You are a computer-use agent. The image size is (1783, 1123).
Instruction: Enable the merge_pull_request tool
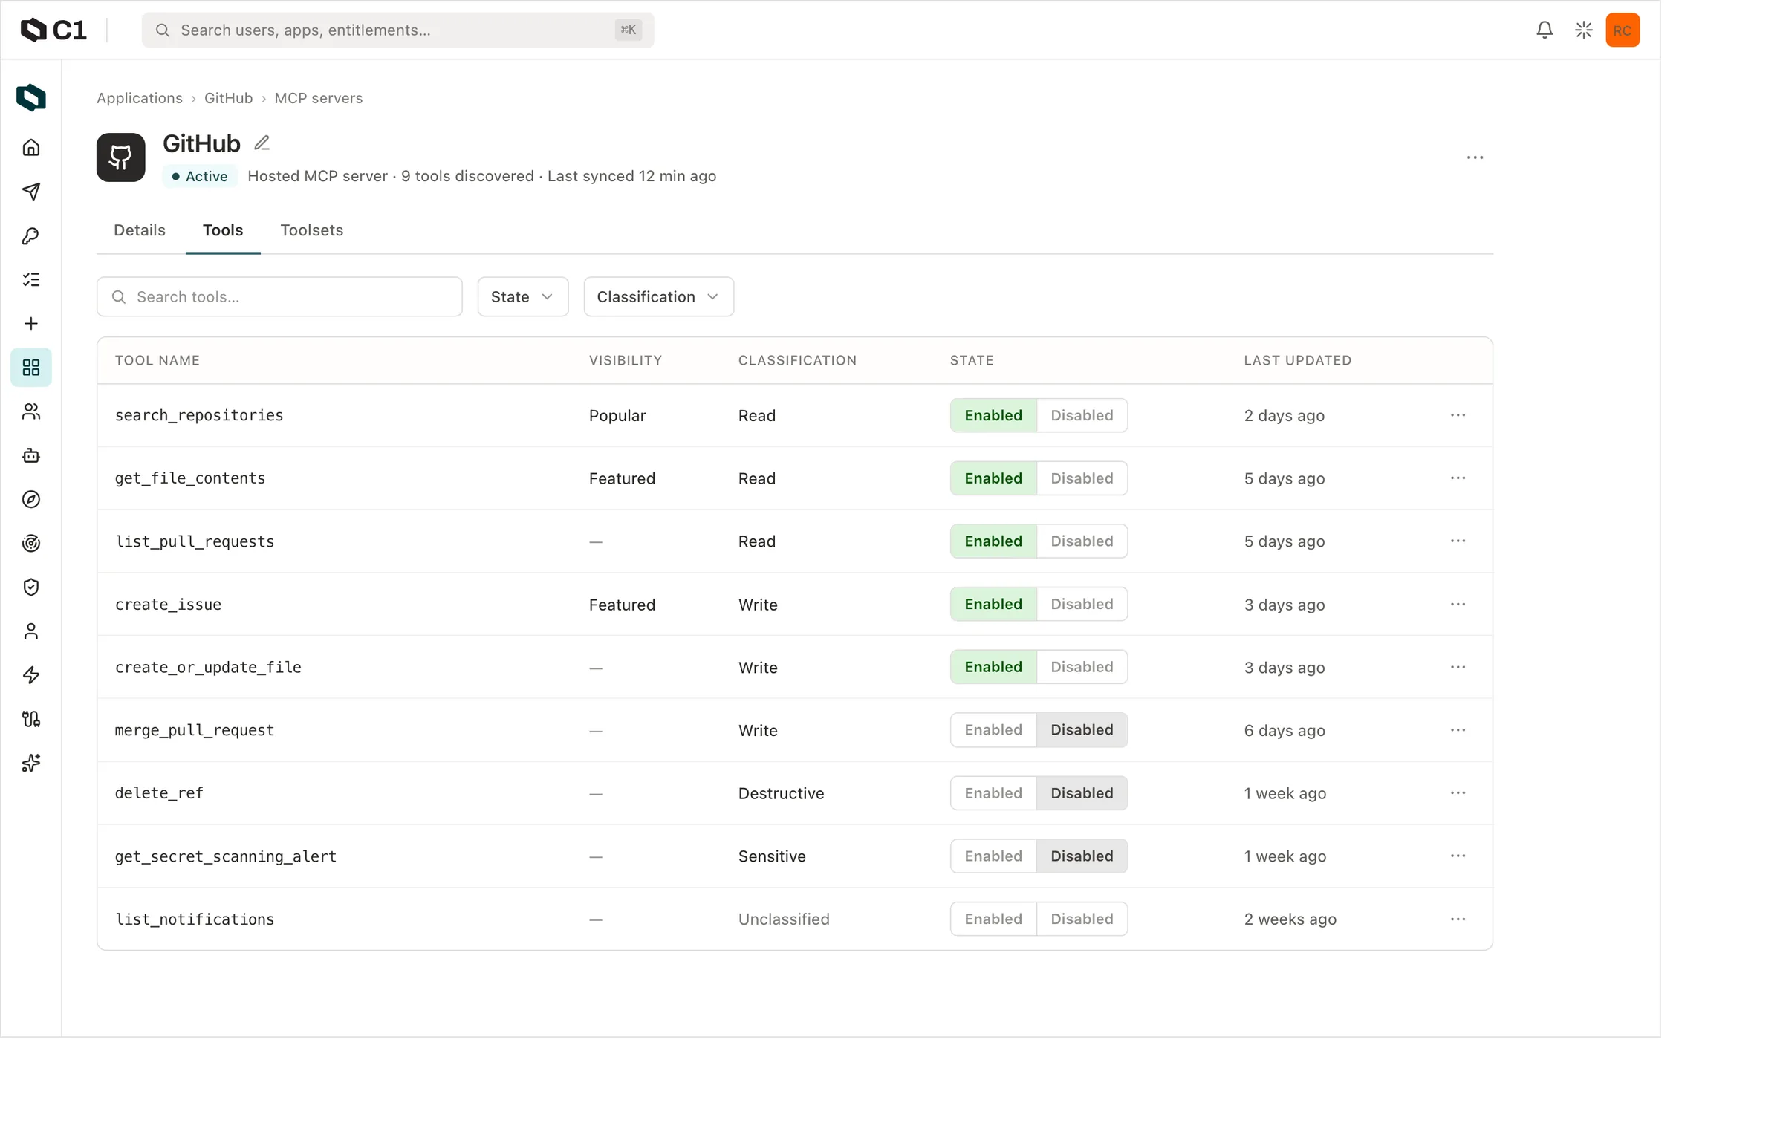pos(993,730)
